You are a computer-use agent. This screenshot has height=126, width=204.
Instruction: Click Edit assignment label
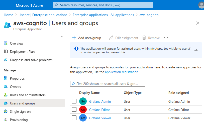(127, 38)
